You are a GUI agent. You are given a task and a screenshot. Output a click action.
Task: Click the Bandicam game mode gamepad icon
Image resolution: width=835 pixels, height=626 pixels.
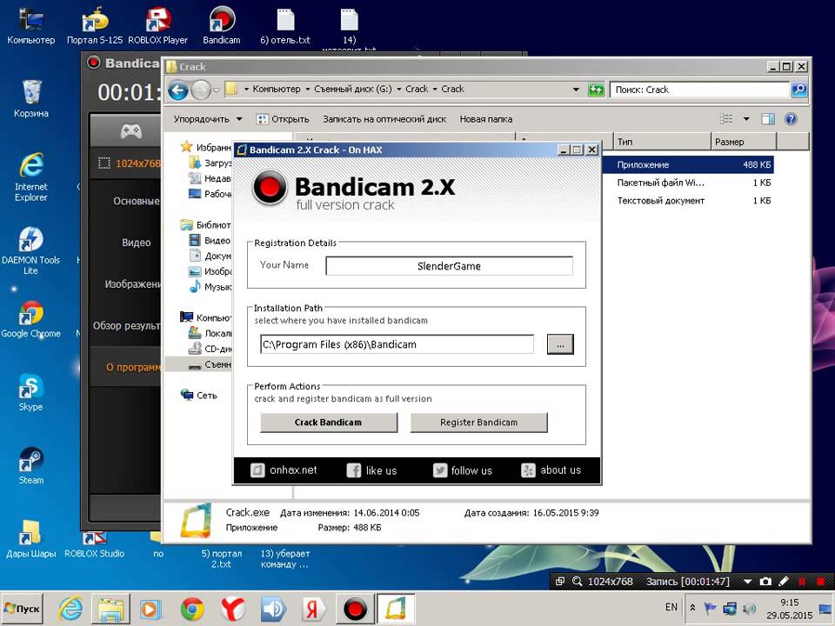(130, 130)
